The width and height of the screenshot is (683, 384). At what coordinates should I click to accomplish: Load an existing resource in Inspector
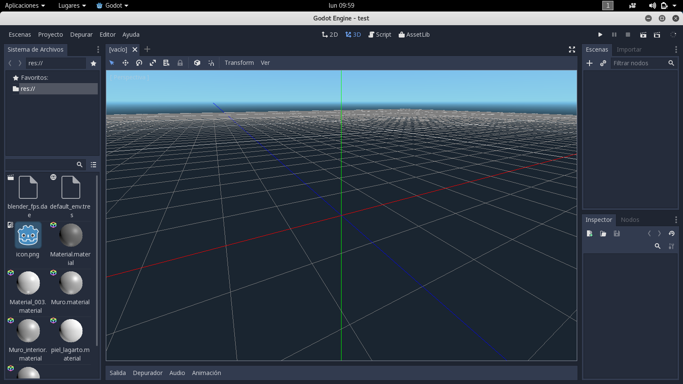pos(603,233)
